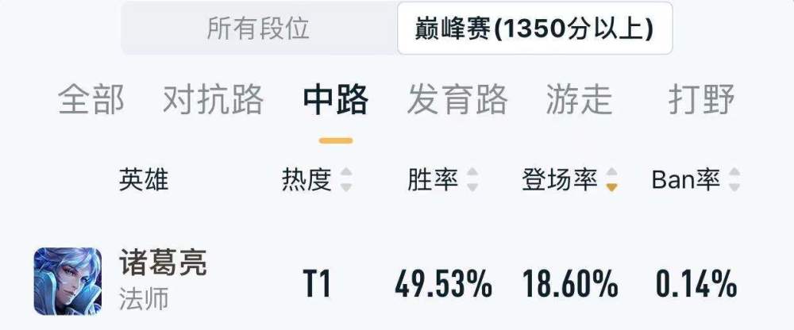Toggle 登场率 sort arrow icon
Viewport: 794px width, 330px height.
tap(611, 180)
